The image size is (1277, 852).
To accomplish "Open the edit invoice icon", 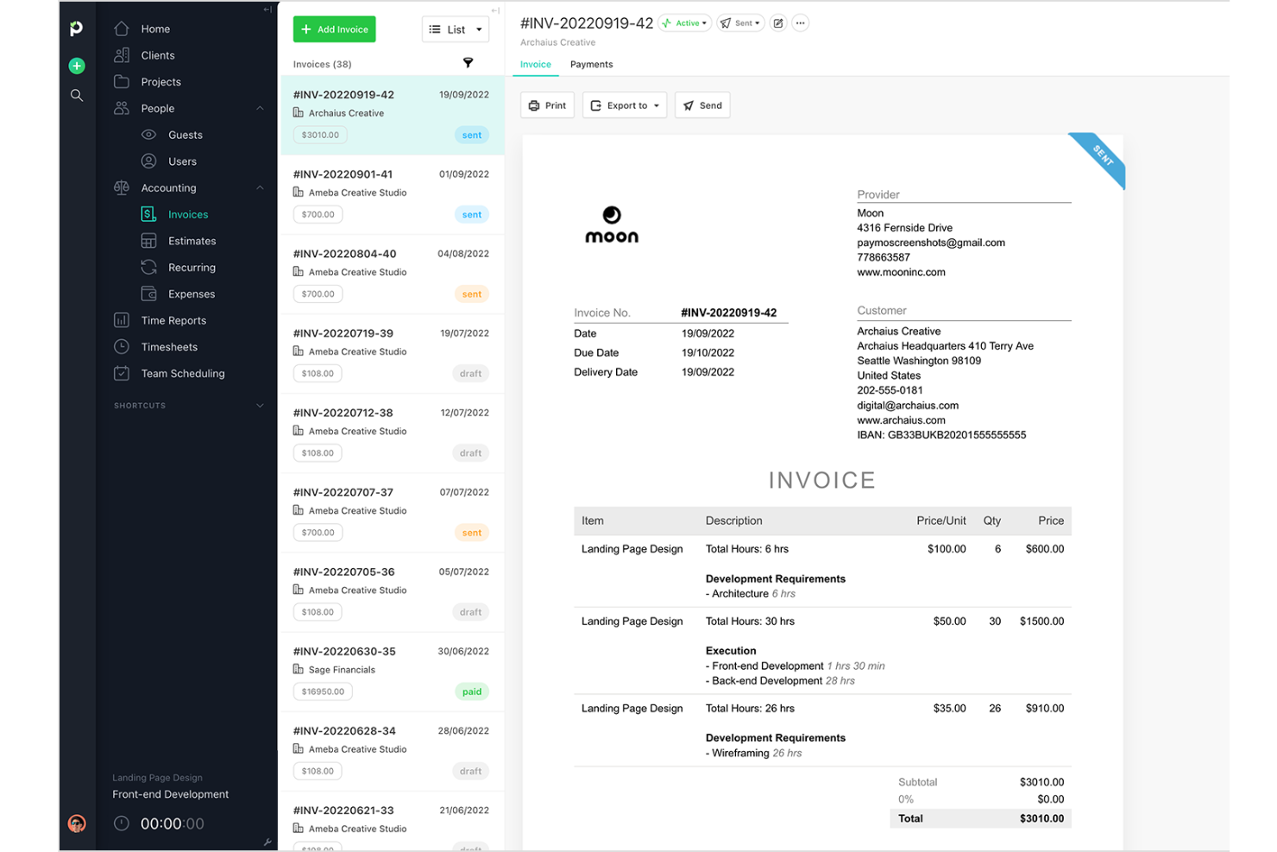I will [777, 22].
